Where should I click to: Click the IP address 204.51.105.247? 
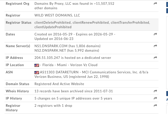pos(47,58)
